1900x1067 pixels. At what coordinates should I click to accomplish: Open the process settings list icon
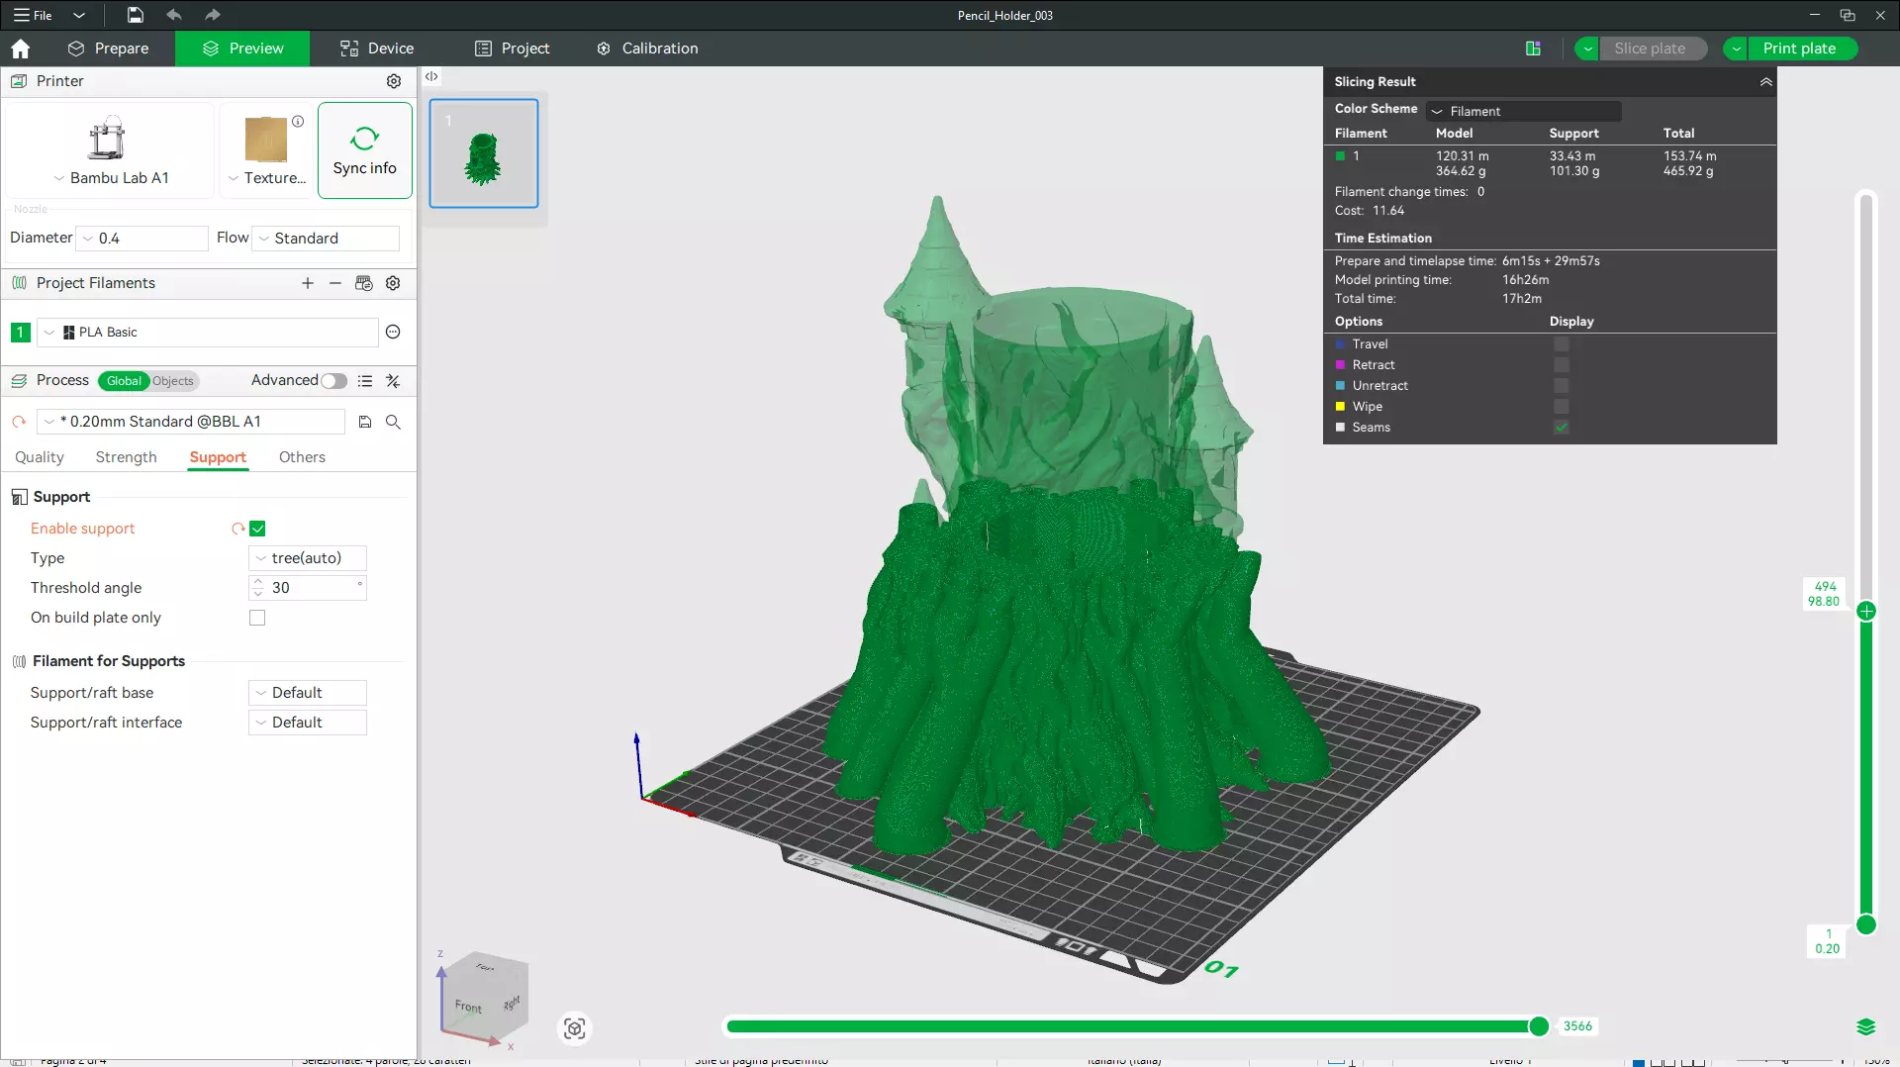[x=365, y=381]
